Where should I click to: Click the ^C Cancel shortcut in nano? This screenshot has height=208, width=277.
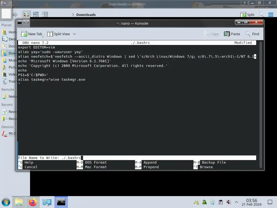(x=28, y=167)
